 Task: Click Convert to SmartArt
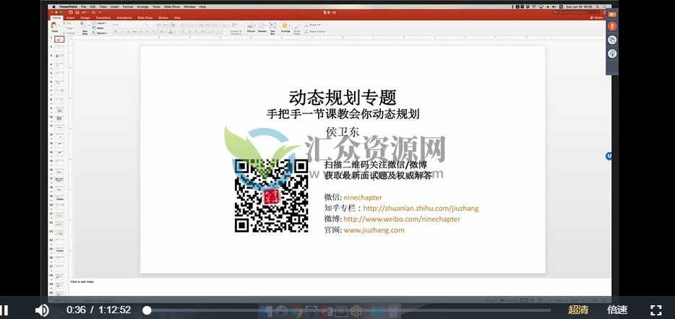[x=236, y=28]
